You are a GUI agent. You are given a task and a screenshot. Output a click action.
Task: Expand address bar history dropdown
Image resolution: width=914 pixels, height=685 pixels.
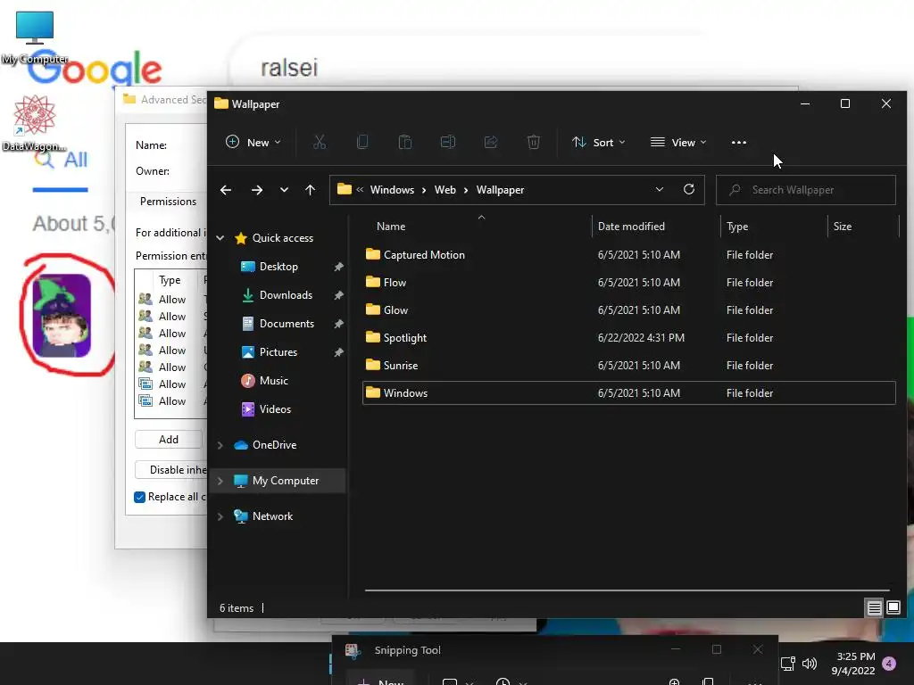pyautogui.click(x=660, y=189)
